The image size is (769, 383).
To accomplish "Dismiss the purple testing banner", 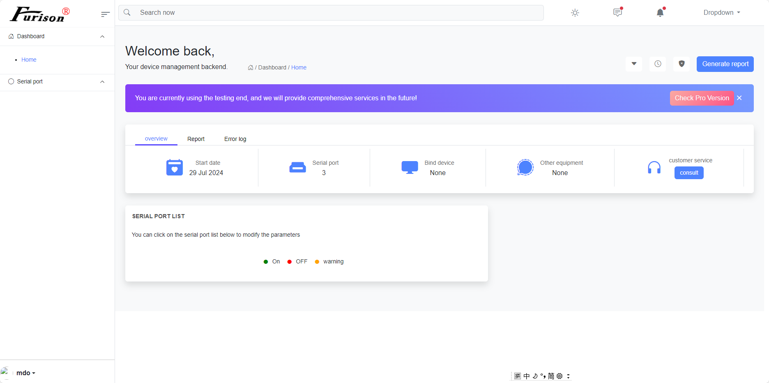I will coord(739,98).
